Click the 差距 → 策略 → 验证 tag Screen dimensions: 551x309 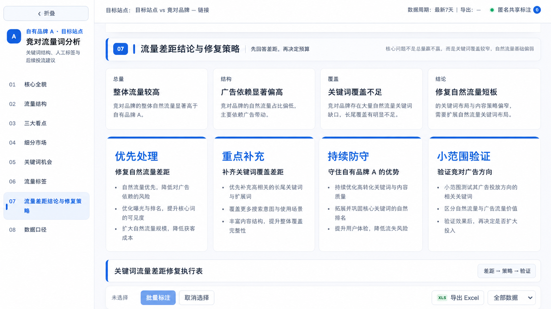click(x=507, y=271)
